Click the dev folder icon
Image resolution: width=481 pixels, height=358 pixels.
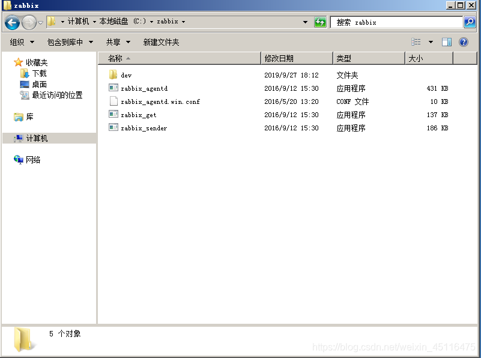[113, 74]
